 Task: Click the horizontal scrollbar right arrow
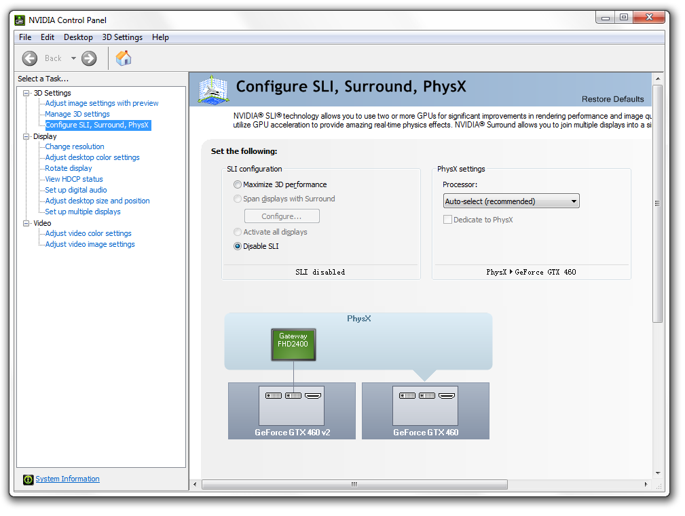click(x=646, y=485)
